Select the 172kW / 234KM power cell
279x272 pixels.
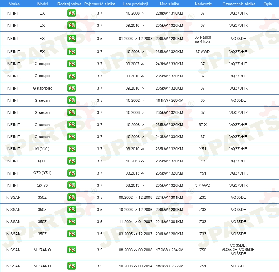[x=169, y=250]
